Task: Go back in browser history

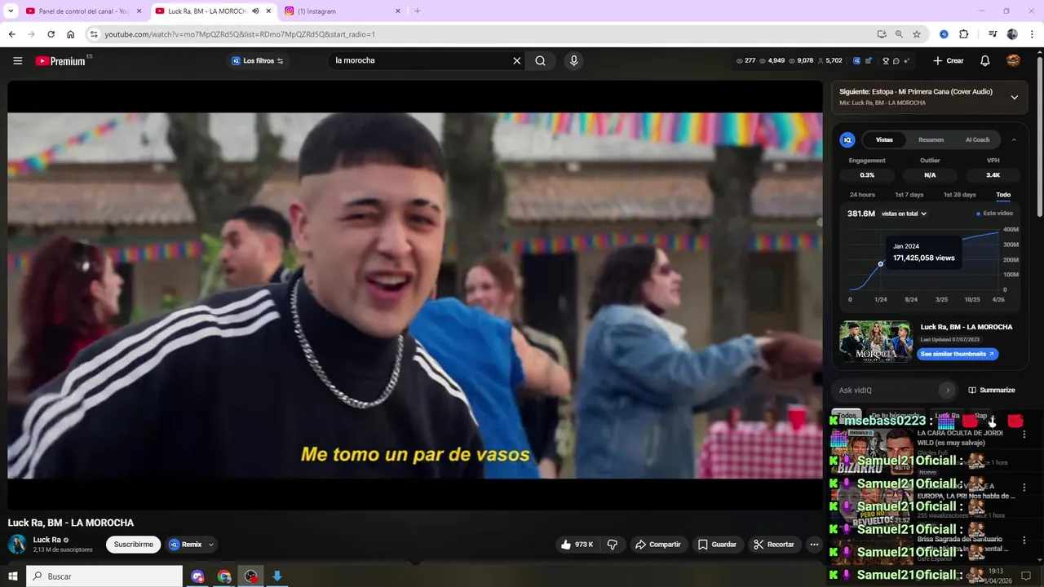Action: tap(11, 34)
